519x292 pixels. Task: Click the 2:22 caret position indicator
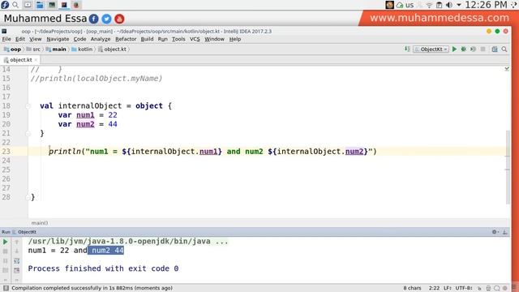coord(434,288)
